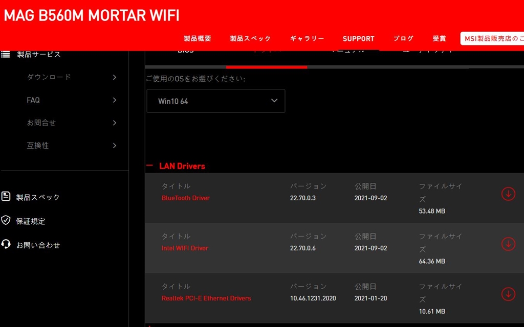Download Realtek PCI-E Ethernet Drivers arrow icon
524x327 pixels.
click(508, 294)
